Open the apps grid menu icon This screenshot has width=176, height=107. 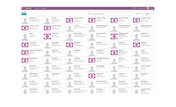tap(22, 8)
